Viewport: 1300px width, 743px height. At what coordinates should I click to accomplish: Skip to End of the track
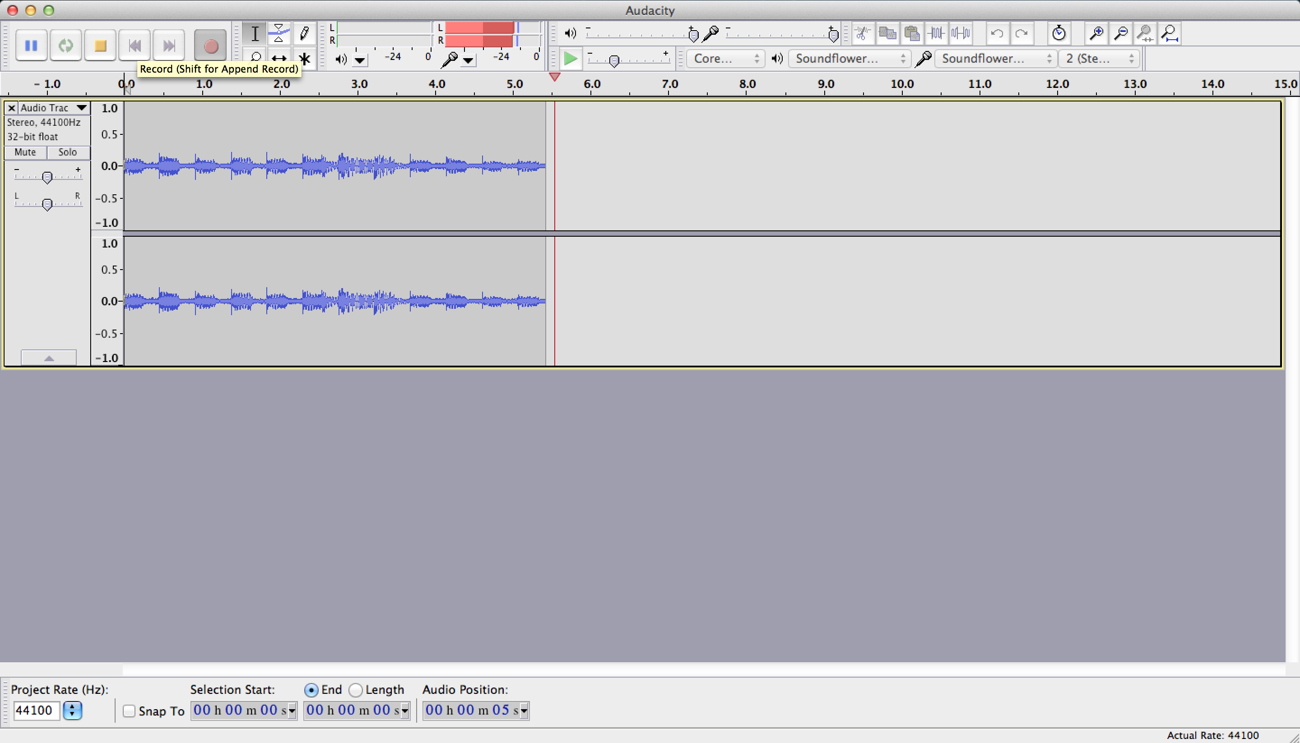pyautogui.click(x=169, y=46)
